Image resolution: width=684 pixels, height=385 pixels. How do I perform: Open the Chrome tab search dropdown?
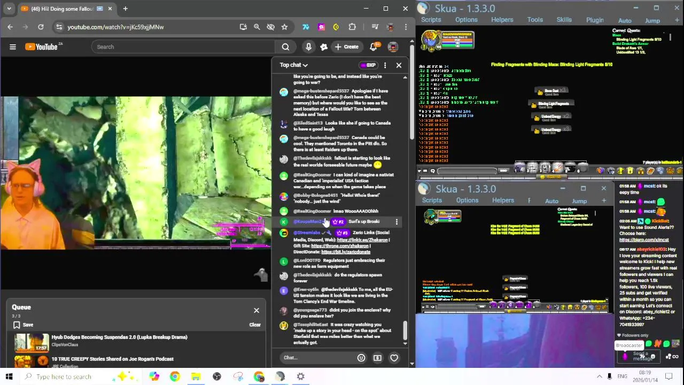(9, 9)
